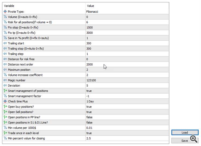This screenshot has width=201, height=146.
Task: Toggle the Trade once in each level value
Action: 89,133
